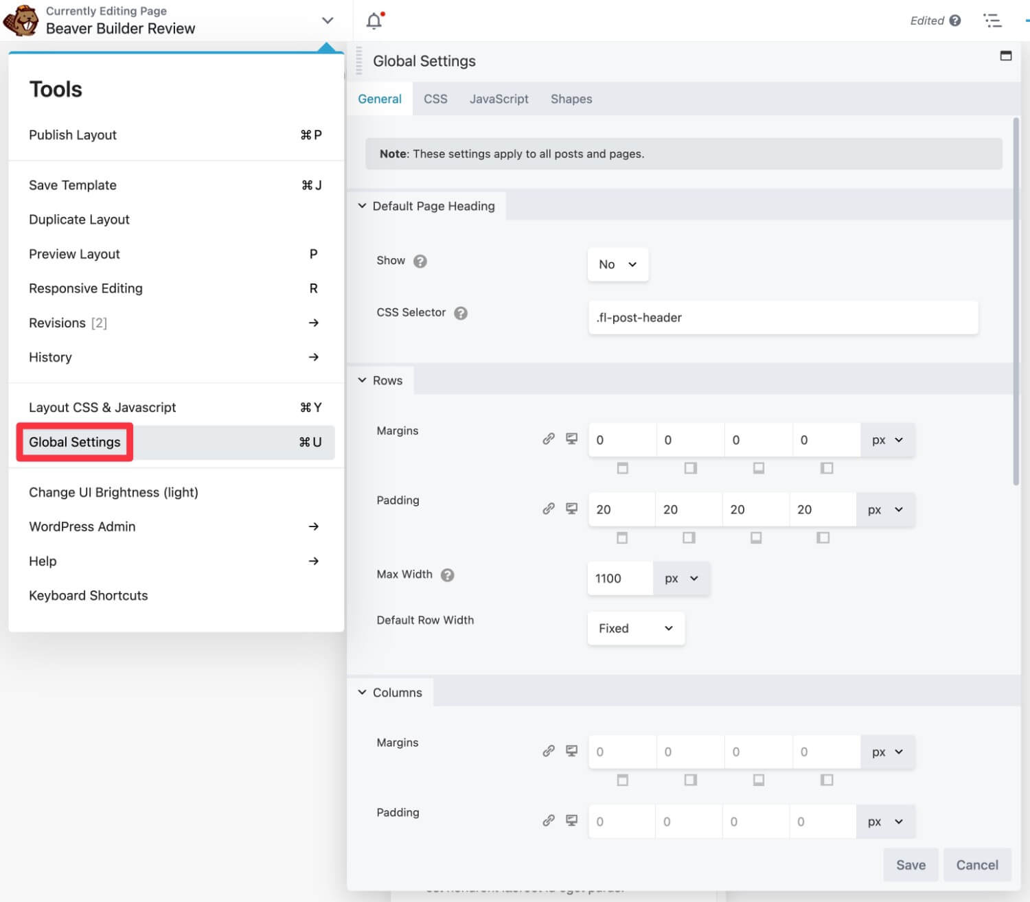
Task: Click Change UI Brightness (light)
Action: coord(176,492)
